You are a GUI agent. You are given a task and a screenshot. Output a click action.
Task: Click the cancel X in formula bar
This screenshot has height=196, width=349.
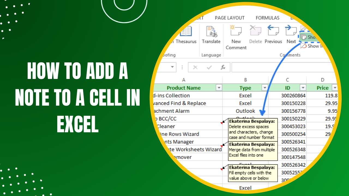[x=195, y=67]
